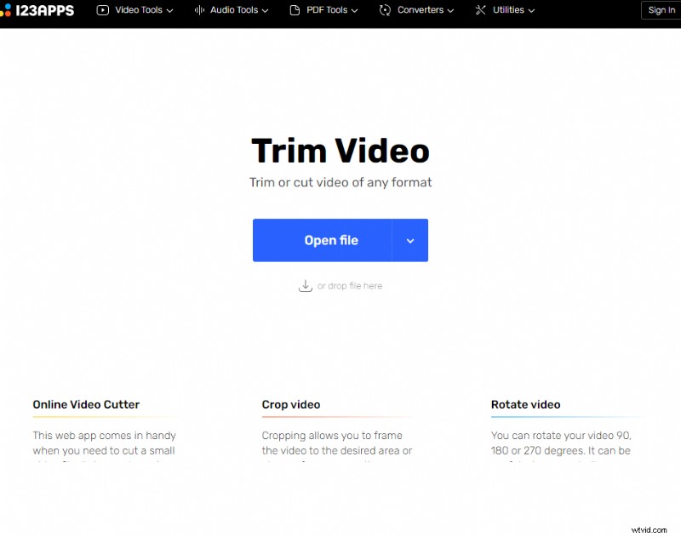Click the blue Open file button

[332, 240]
